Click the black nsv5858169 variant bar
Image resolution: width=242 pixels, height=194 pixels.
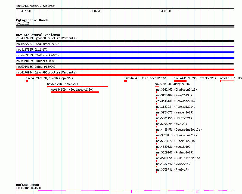[125, 64]
